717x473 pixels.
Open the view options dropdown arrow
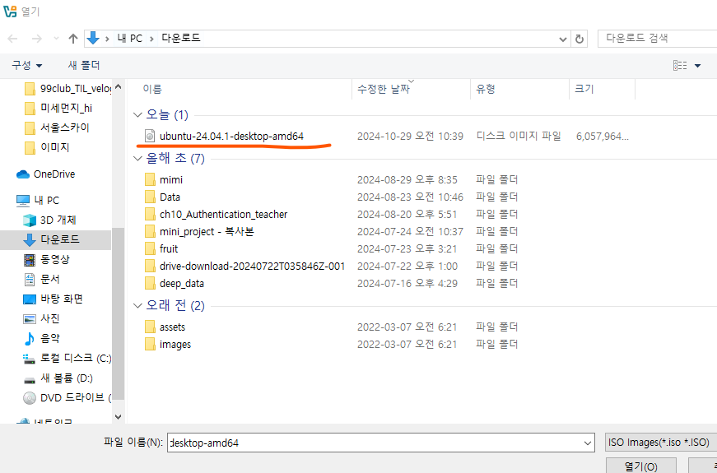click(697, 67)
